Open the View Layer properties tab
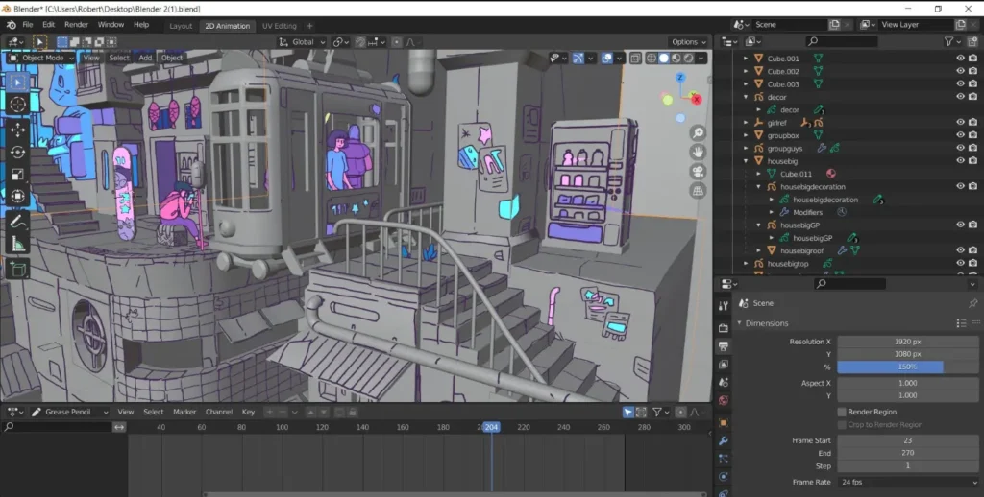Viewport: 984px width, 497px height. (x=724, y=365)
